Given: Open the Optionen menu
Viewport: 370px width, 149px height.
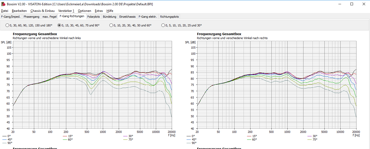Looking at the screenshot, I should (x=85, y=11).
